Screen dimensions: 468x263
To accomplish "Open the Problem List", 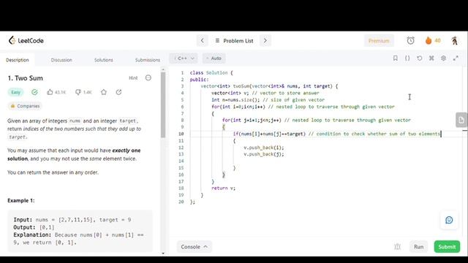I will pyautogui.click(x=234, y=41).
